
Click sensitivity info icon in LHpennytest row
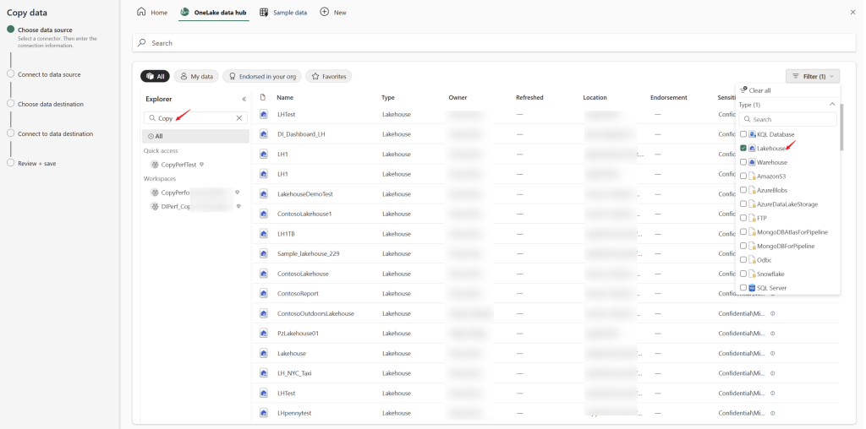point(773,413)
